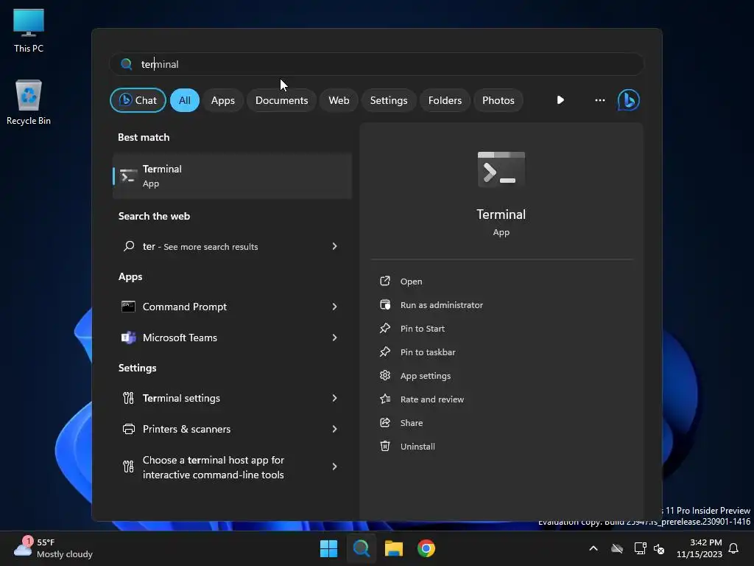Expand Terminal settings result arrow
The image size is (754, 566).
335,398
